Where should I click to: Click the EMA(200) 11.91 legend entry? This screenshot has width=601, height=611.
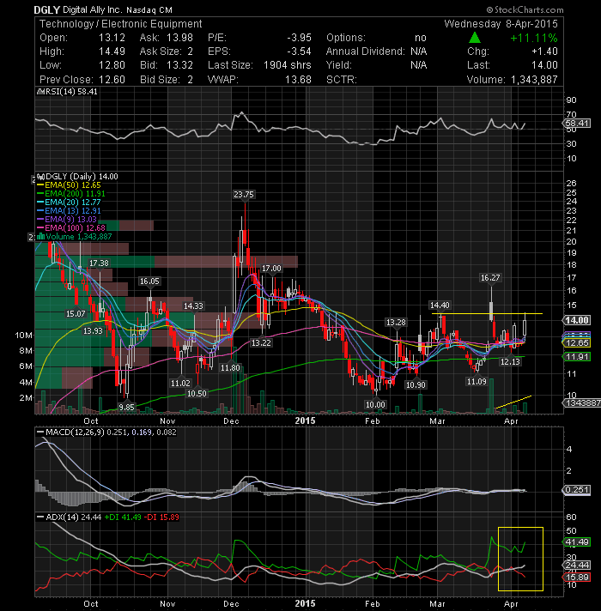point(71,194)
